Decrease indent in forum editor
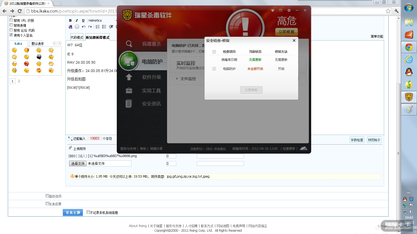The width and height of the screenshot is (417, 234). tap(111, 27)
